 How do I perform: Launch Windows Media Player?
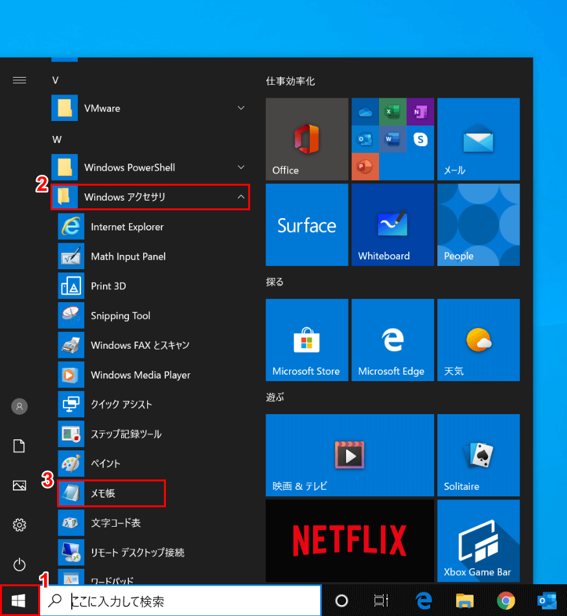point(154,375)
